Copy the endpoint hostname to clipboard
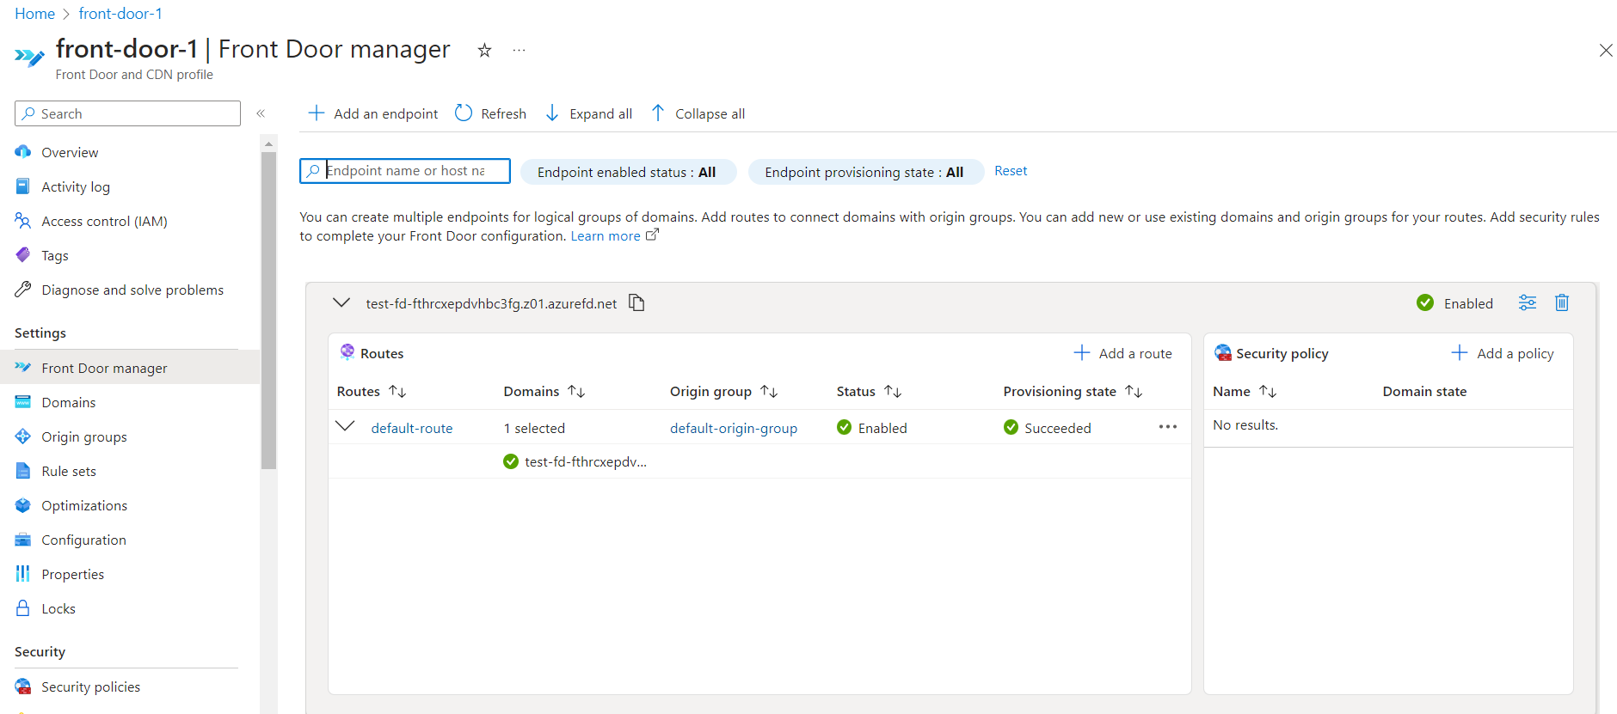This screenshot has height=714, width=1617. (636, 302)
